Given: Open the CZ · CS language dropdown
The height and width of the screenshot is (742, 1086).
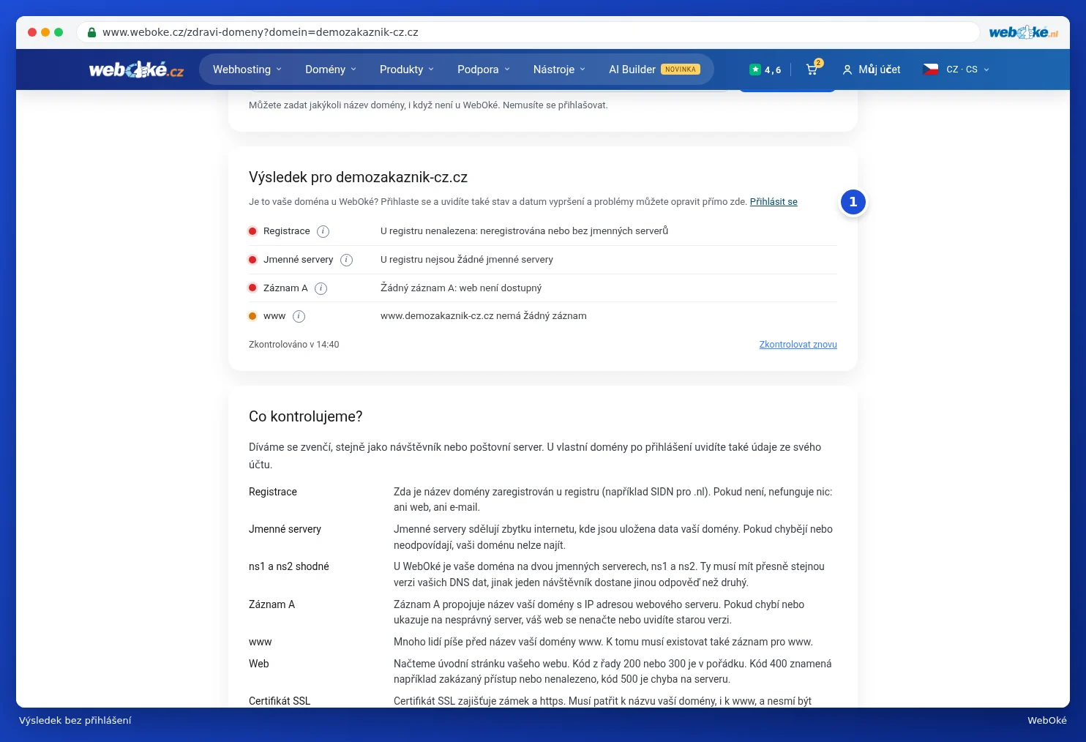Looking at the screenshot, I should 968,70.
